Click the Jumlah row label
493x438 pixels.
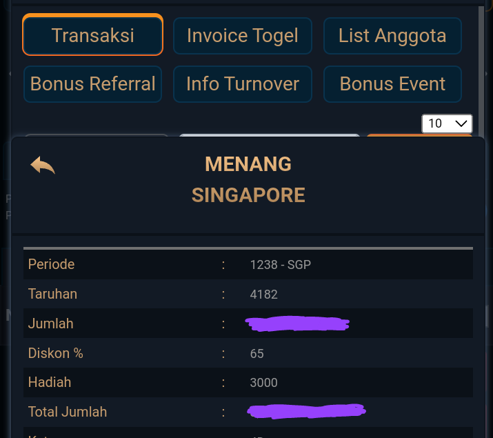pyautogui.click(x=51, y=323)
